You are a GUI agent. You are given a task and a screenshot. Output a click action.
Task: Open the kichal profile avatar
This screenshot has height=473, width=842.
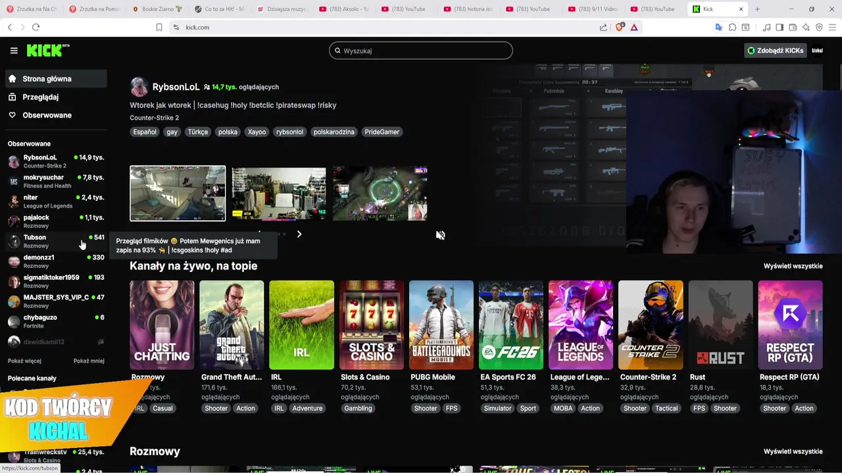point(817,51)
